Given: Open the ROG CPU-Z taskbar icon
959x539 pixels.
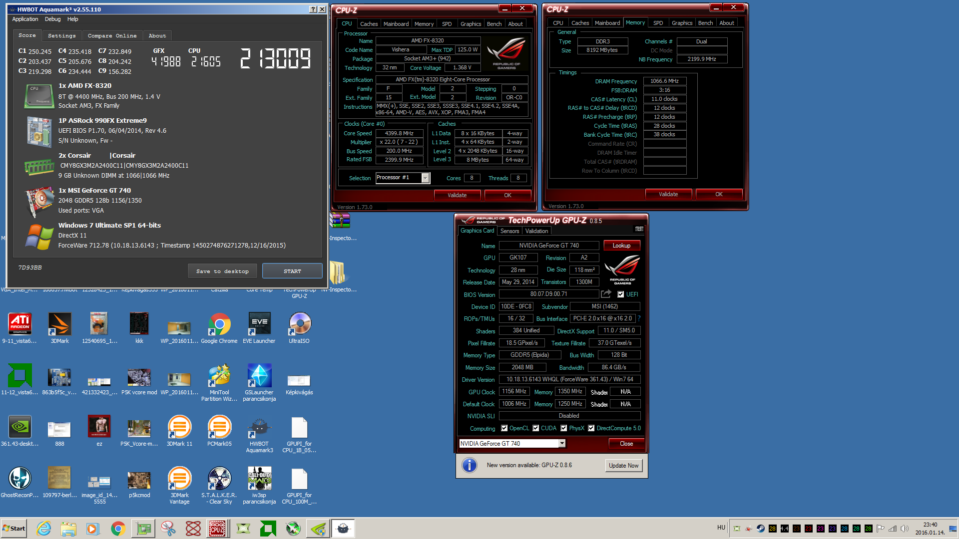Looking at the screenshot, I should [x=217, y=529].
